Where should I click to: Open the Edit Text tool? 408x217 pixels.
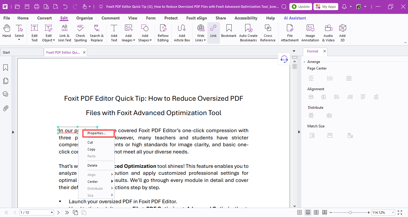pos(35,33)
